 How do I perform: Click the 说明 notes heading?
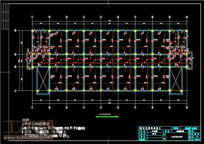point(25,120)
